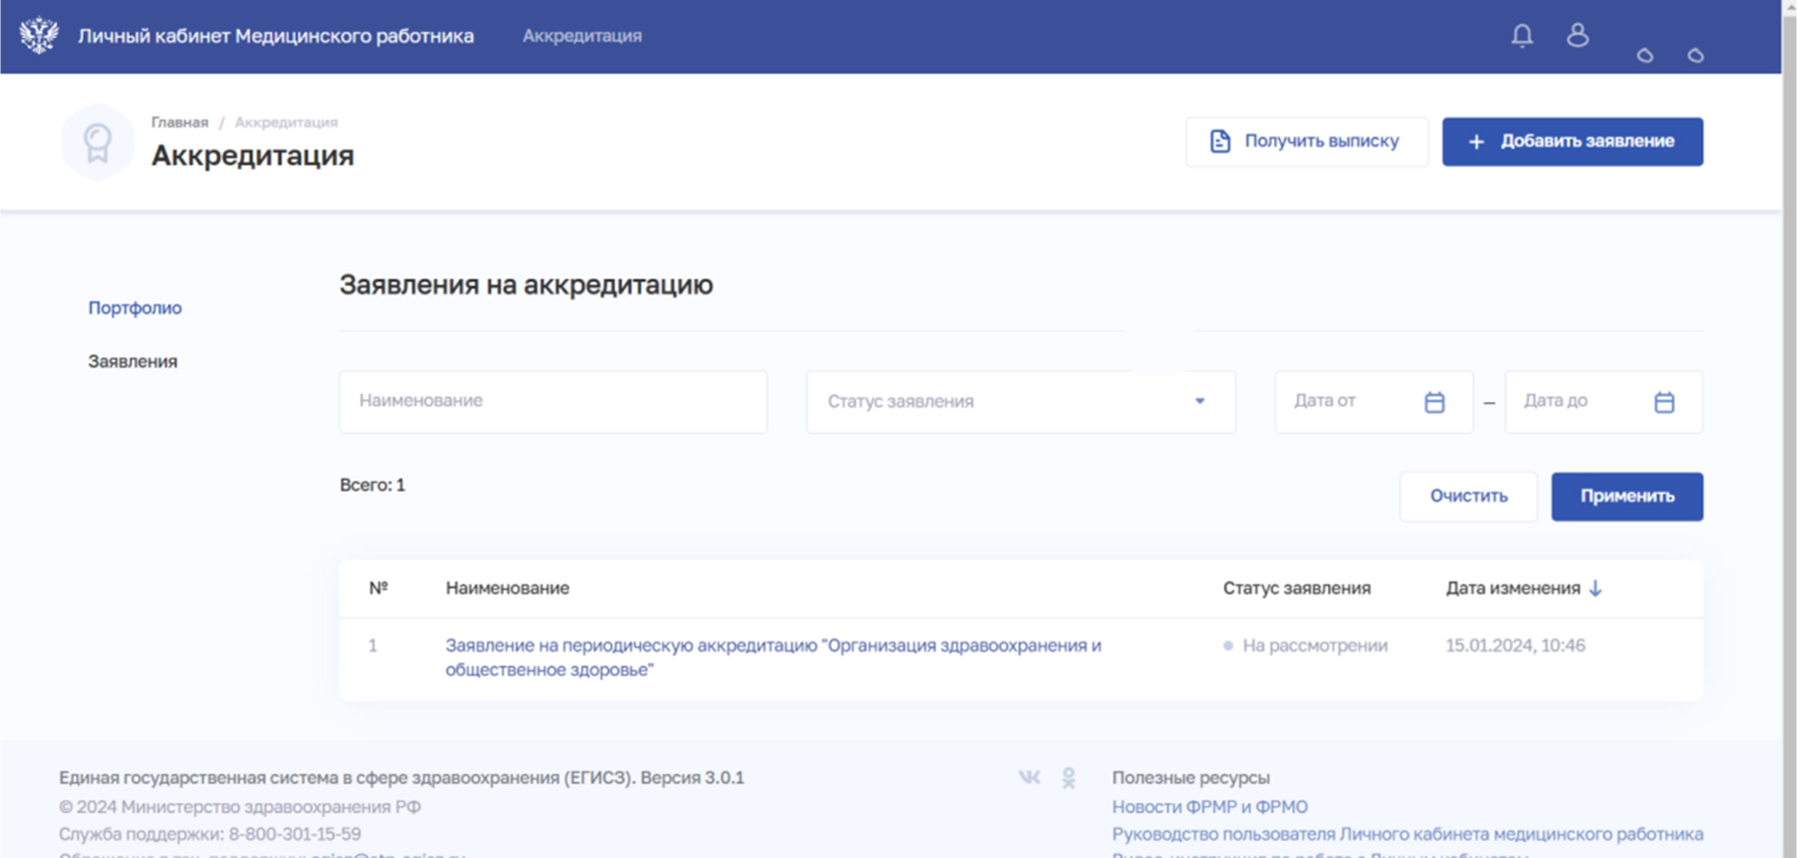Focus the 'Наименование' search field
The width and height of the screenshot is (1797, 858).
point(553,402)
